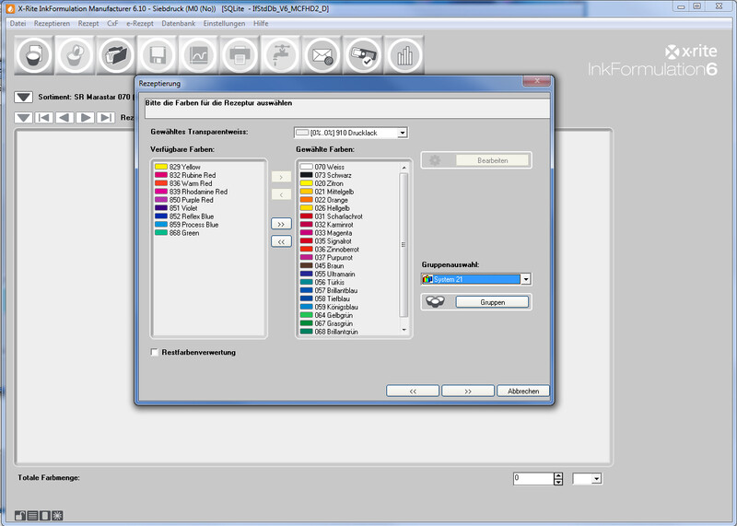737x526 pixels.
Task: Expand the Gruppenauswahl System 21 dropdown
Action: point(525,279)
